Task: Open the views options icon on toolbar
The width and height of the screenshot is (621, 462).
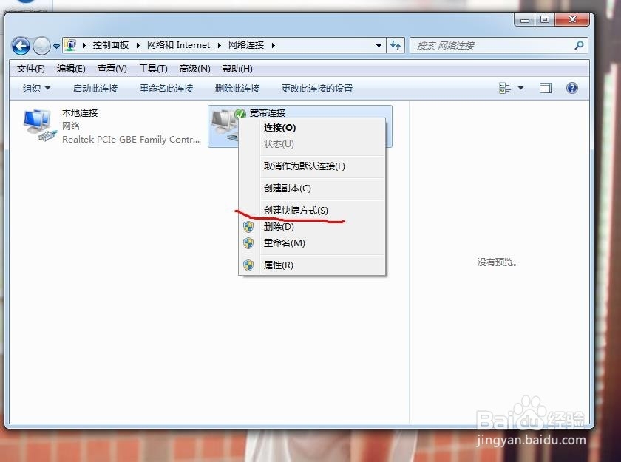Action: pyautogui.click(x=507, y=88)
